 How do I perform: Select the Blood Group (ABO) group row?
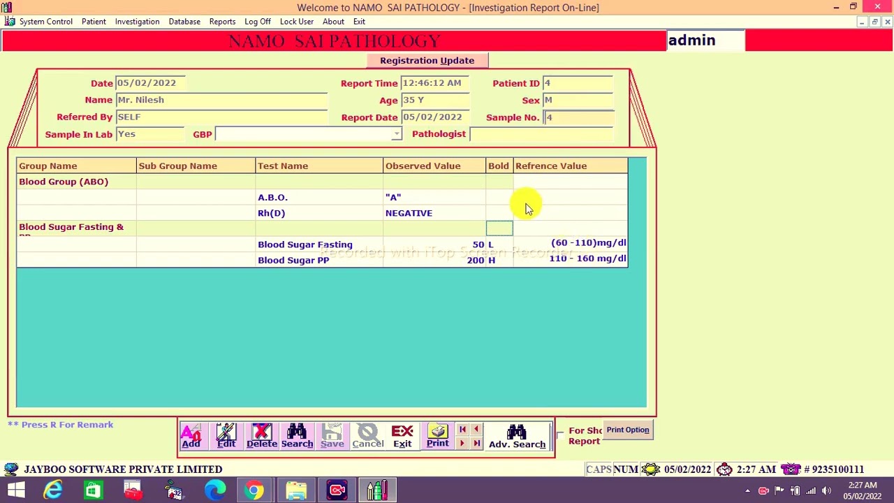pyautogui.click(x=322, y=182)
